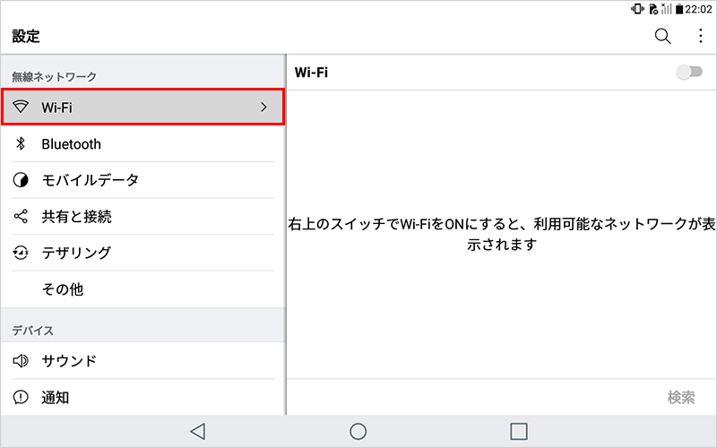Tap the Bluetooth symbol icon
Image resolution: width=717 pixels, height=448 pixels.
[21, 143]
